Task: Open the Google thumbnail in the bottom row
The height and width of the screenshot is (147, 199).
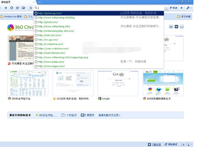Action: pos(118,83)
